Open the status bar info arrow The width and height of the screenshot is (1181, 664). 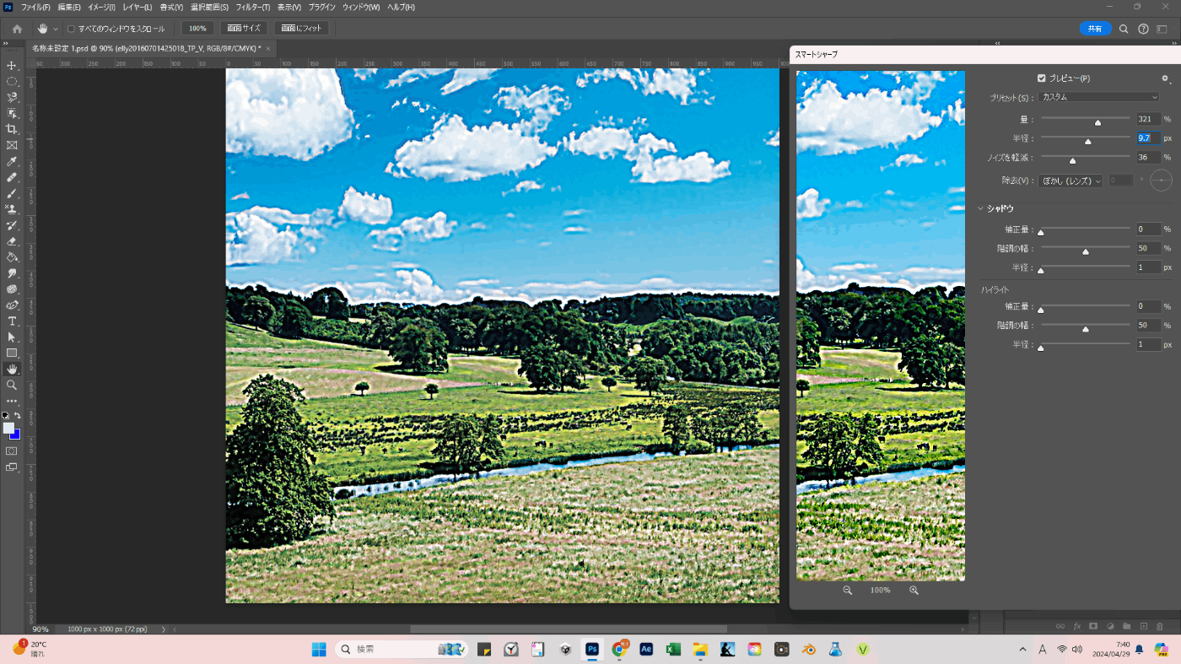tap(163, 629)
